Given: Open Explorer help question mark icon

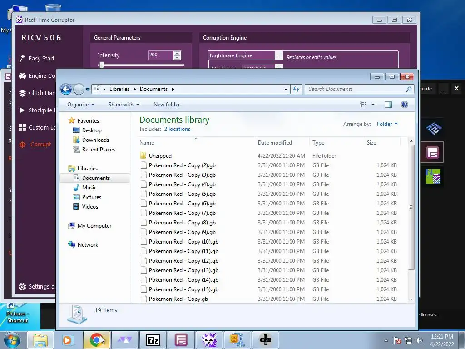Looking at the screenshot, I should [x=404, y=105].
